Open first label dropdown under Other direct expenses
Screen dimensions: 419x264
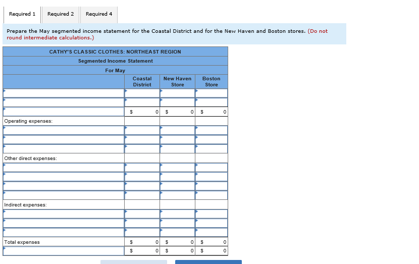(64, 168)
